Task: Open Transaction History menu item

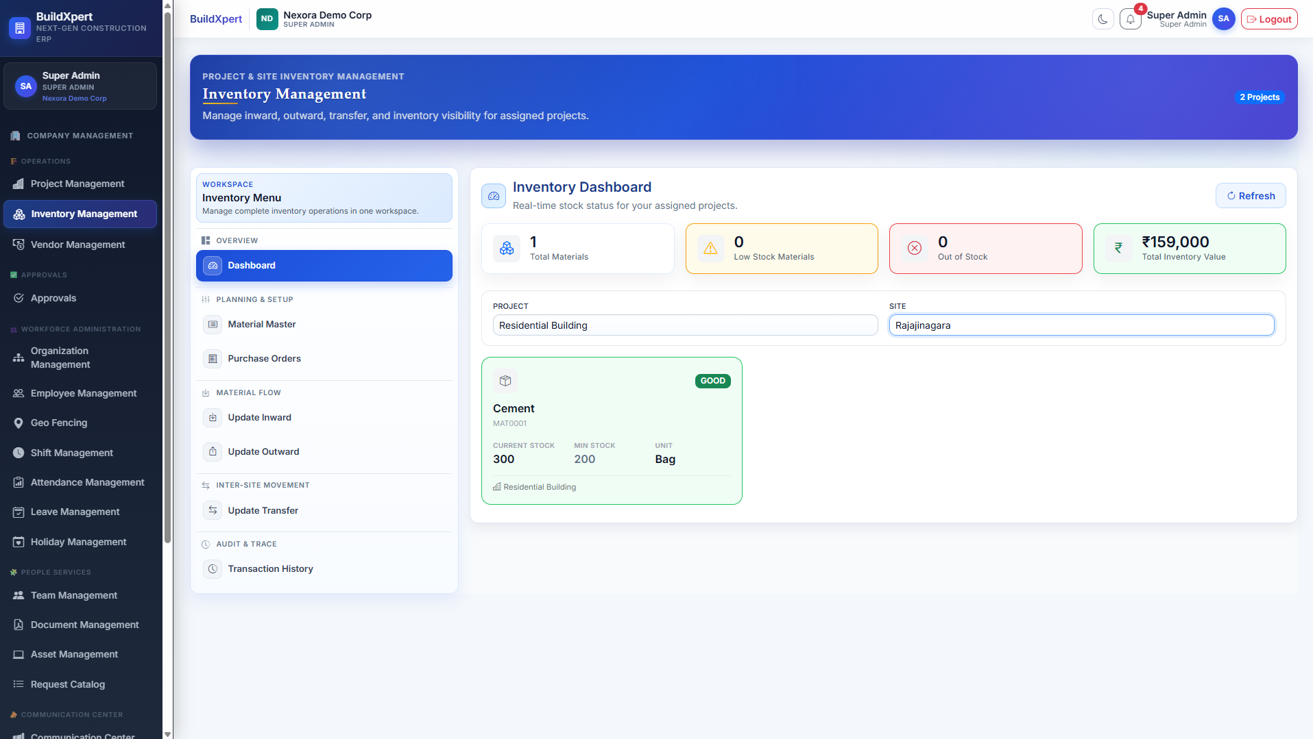Action: point(324,569)
